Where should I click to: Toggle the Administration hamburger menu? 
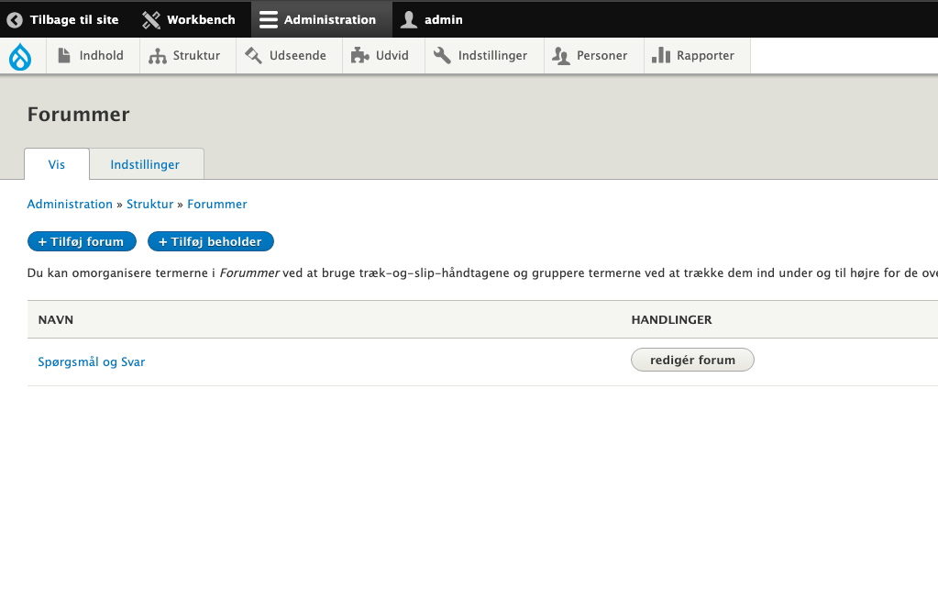[268, 19]
